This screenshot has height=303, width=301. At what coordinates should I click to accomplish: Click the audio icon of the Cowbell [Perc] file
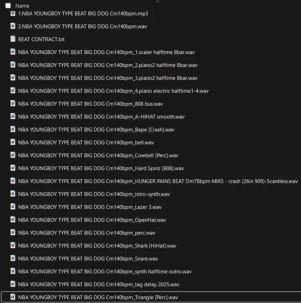pyautogui.click(x=13, y=155)
